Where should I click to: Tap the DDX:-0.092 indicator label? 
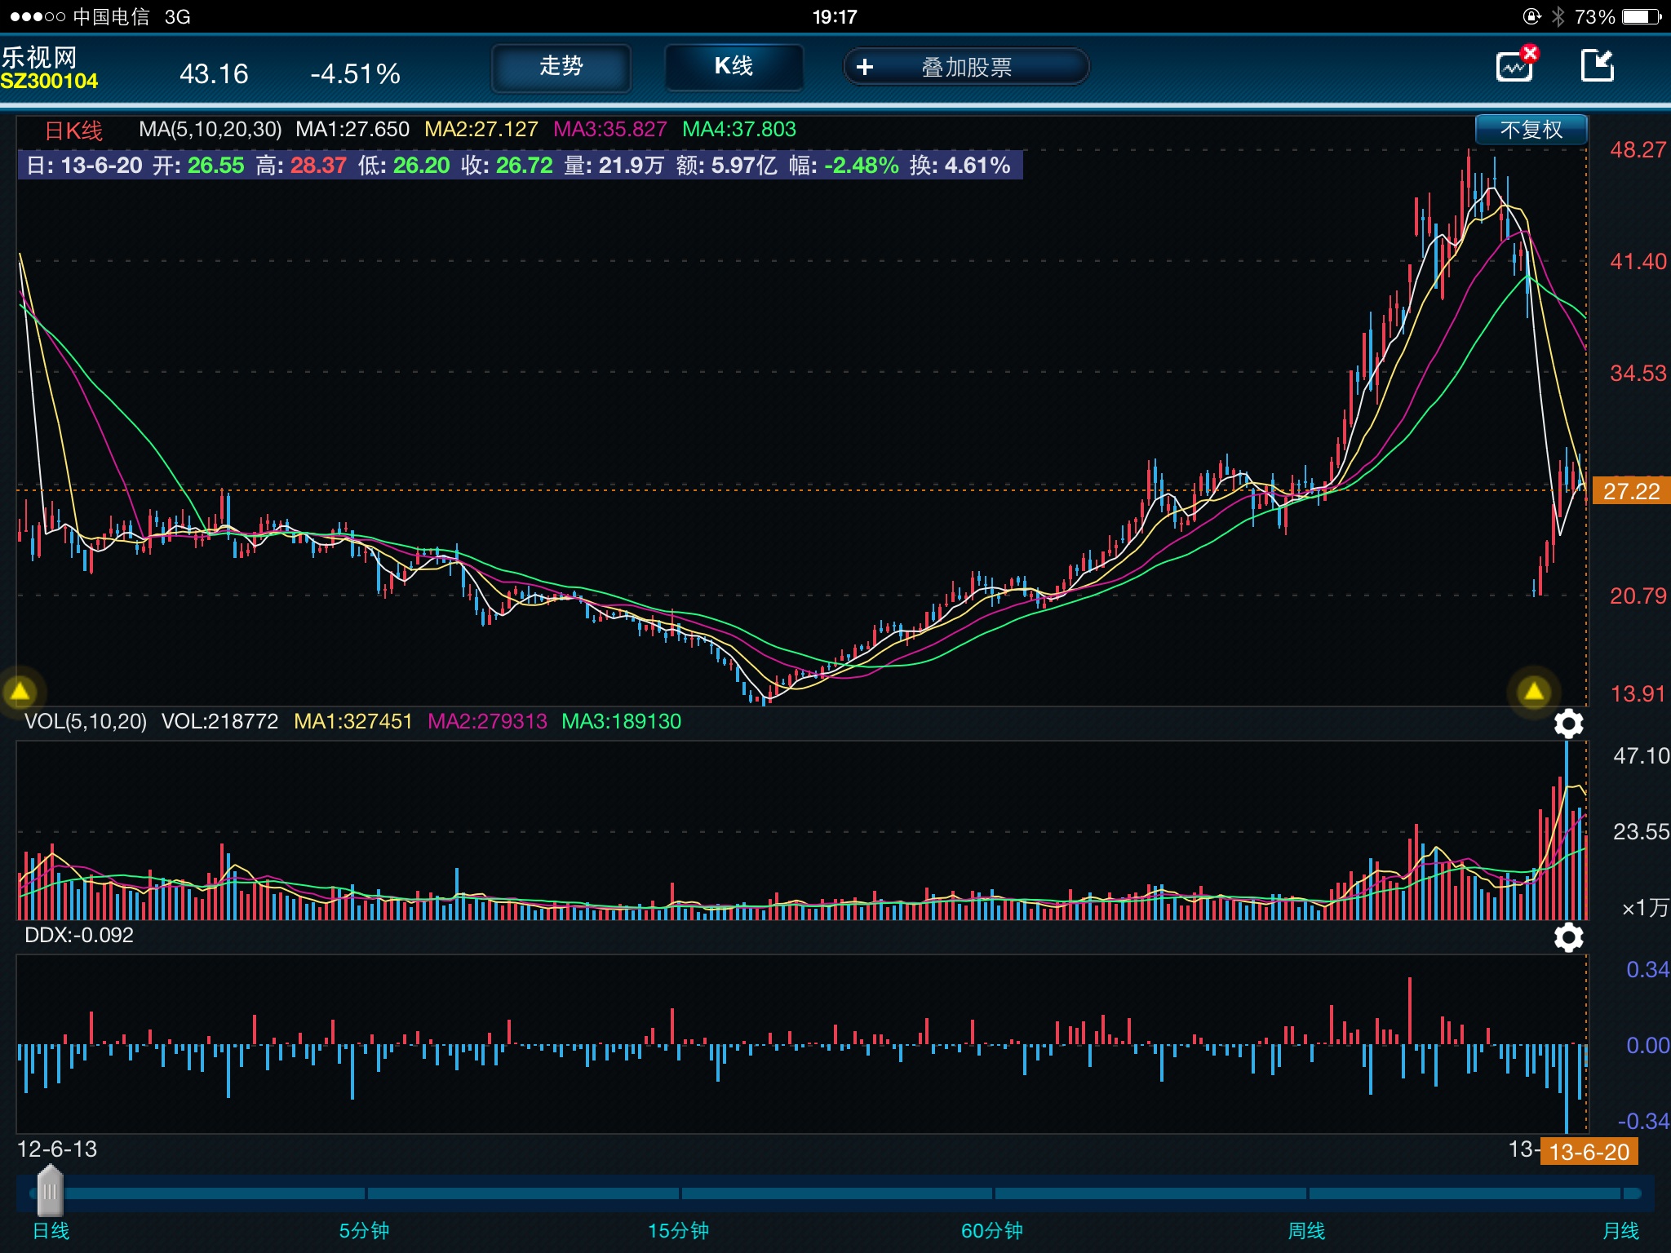pyautogui.click(x=79, y=935)
